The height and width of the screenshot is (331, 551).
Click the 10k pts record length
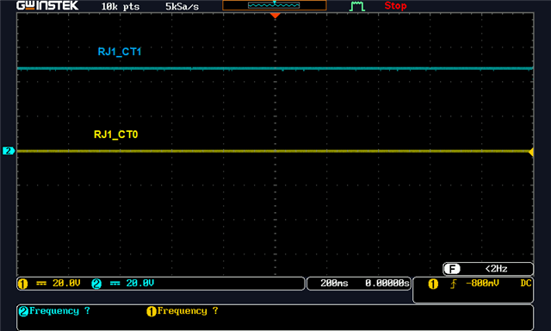[121, 6]
